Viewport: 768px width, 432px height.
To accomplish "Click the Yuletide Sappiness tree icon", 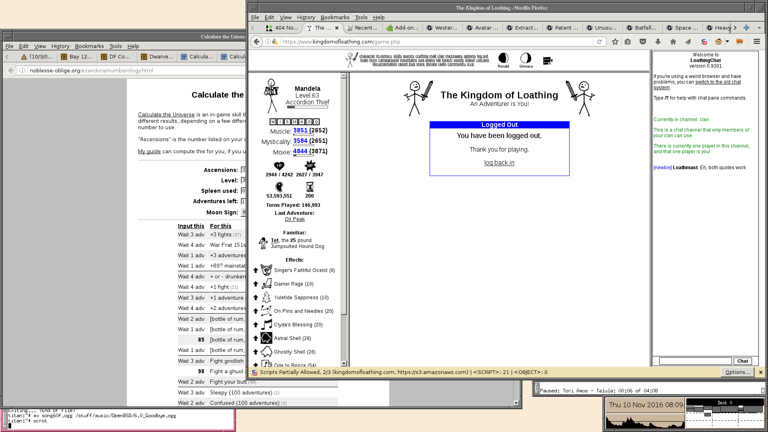I will (266, 298).
